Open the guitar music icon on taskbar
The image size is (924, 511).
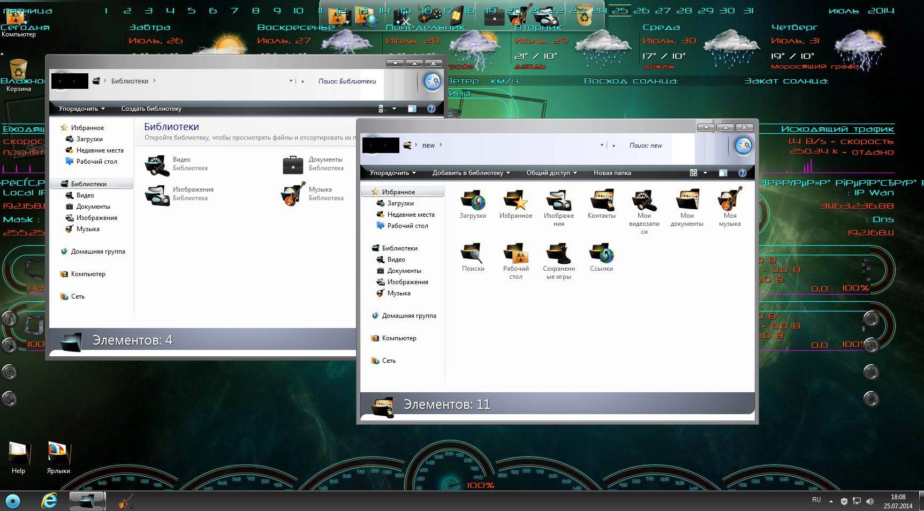125,501
